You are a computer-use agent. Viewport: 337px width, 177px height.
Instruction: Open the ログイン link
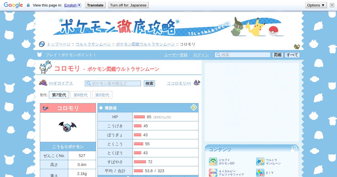click(201, 55)
